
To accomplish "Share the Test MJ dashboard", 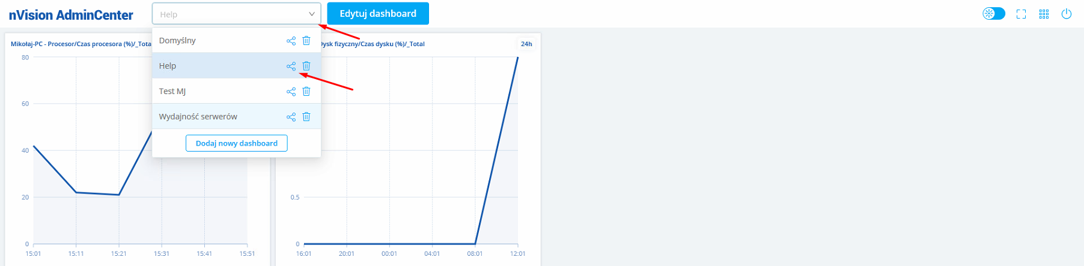I will pyautogui.click(x=291, y=92).
